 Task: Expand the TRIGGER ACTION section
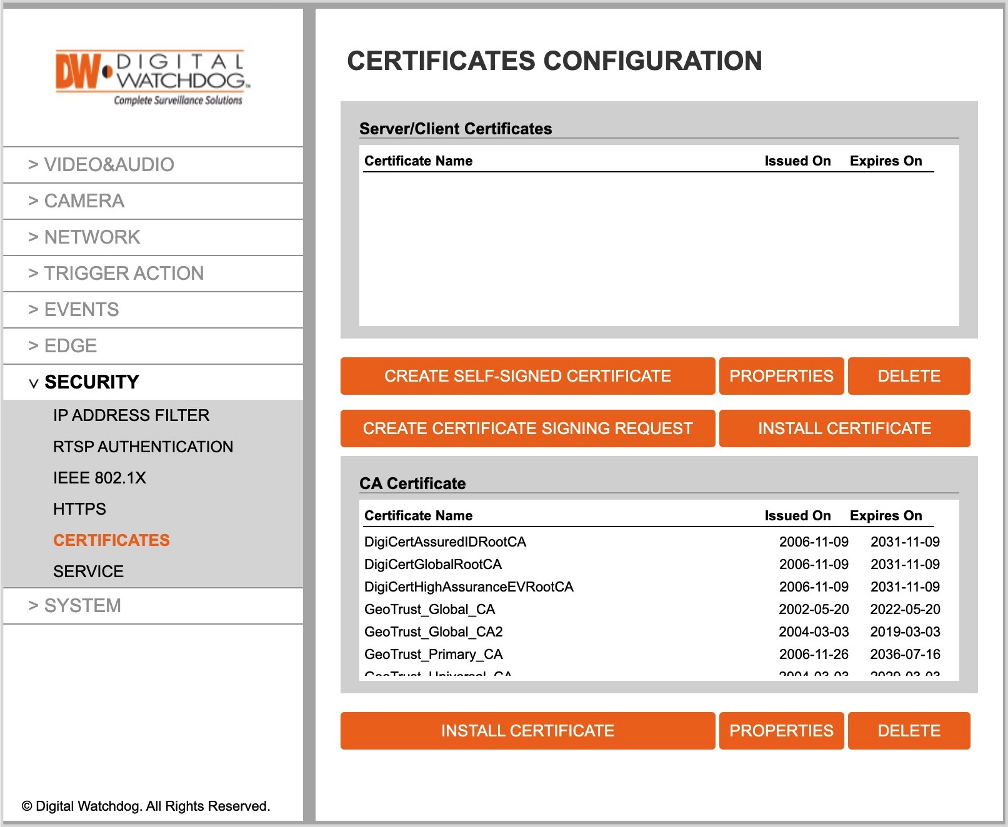coord(153,274)
